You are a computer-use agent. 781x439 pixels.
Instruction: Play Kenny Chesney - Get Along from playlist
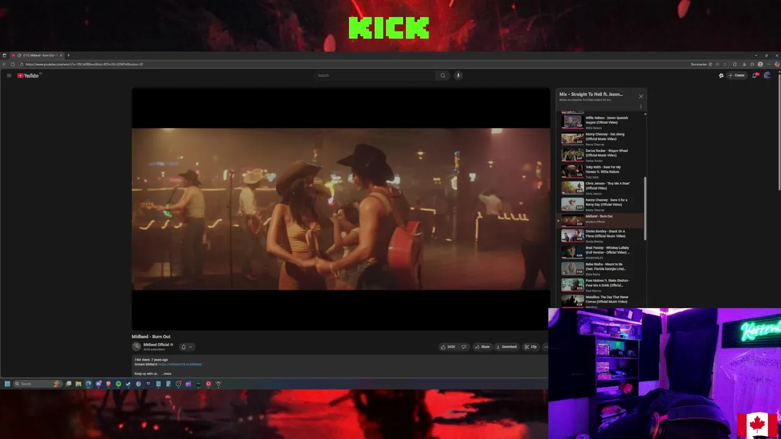click(601, 138)
